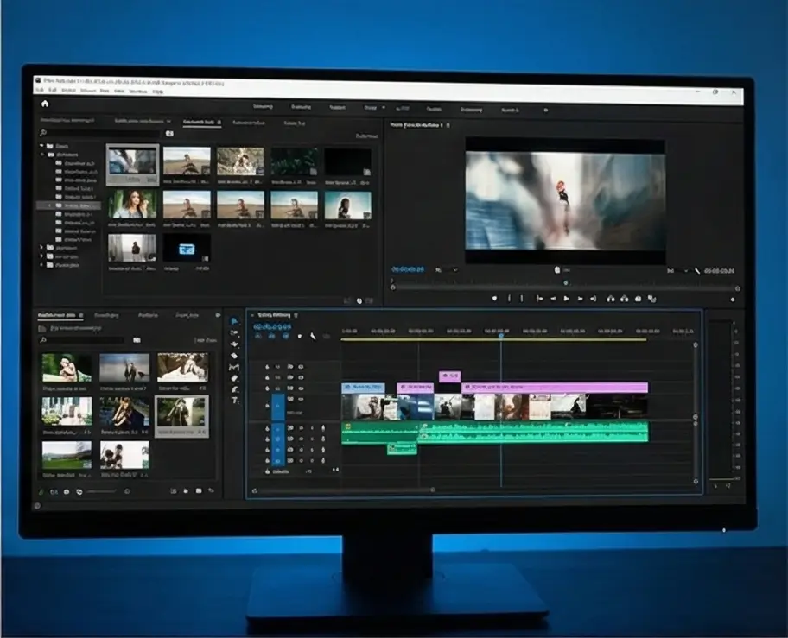This screenshot has height=638, width=788.
Task: Expand the first collapsed folder in the tree
Action: tap(41, 248)
